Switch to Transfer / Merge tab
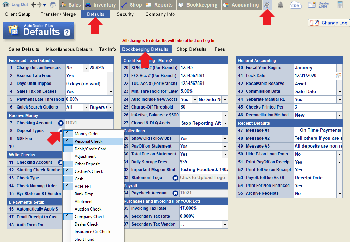This screenshot has width=350, height=242. 58,14
